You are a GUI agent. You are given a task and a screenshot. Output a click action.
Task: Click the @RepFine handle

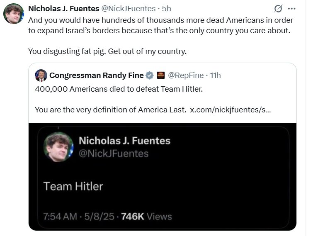coord(185,75)
